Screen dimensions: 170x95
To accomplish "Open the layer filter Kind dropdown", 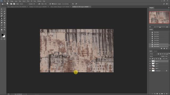I will [x=153, y=54].
